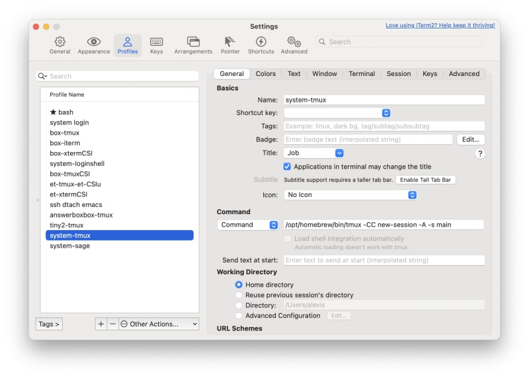
Task: Click the Badge text field
Action: point(368,139)
